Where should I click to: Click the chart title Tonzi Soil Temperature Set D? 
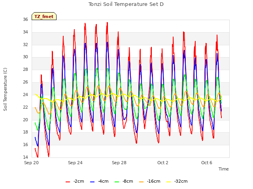coord(126,4)
